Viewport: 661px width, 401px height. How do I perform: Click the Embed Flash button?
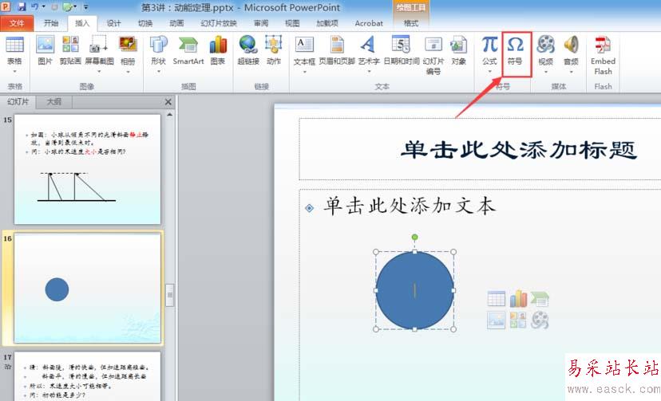(603, 55)
